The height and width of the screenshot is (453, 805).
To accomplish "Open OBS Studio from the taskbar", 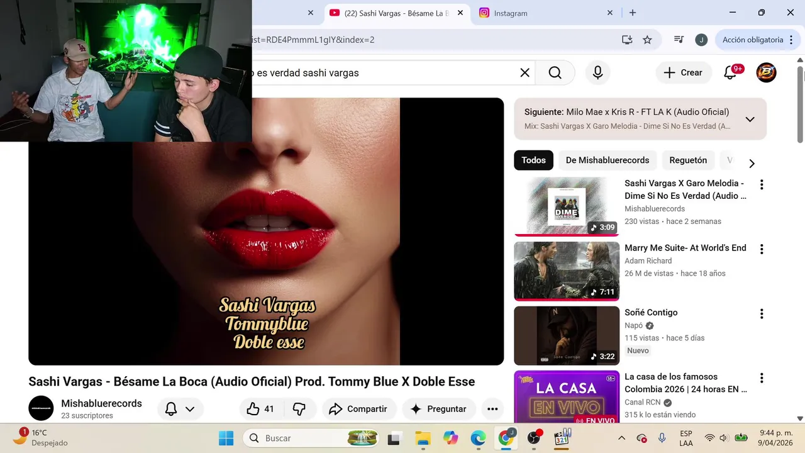I will [x=534, y=438].
